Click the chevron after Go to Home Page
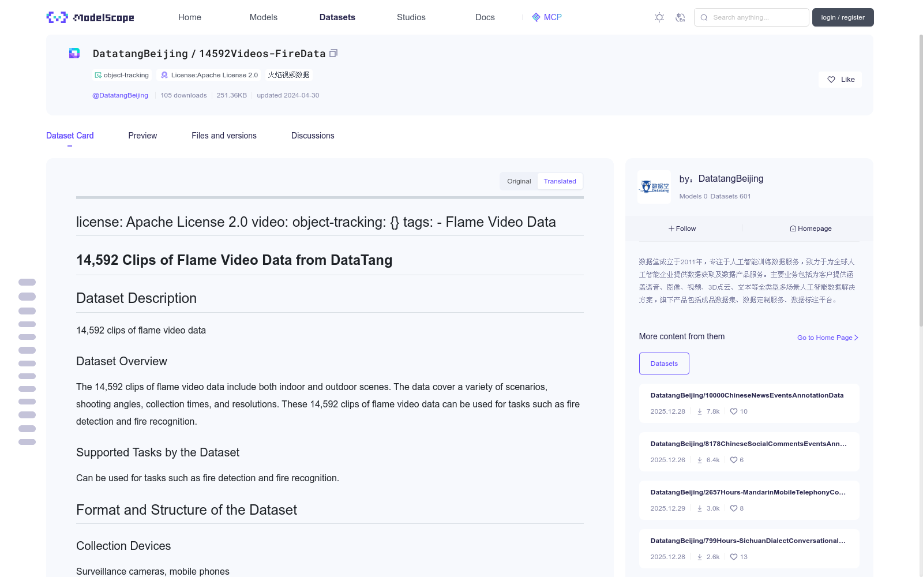923x577 pixels. tap(856, 338)
